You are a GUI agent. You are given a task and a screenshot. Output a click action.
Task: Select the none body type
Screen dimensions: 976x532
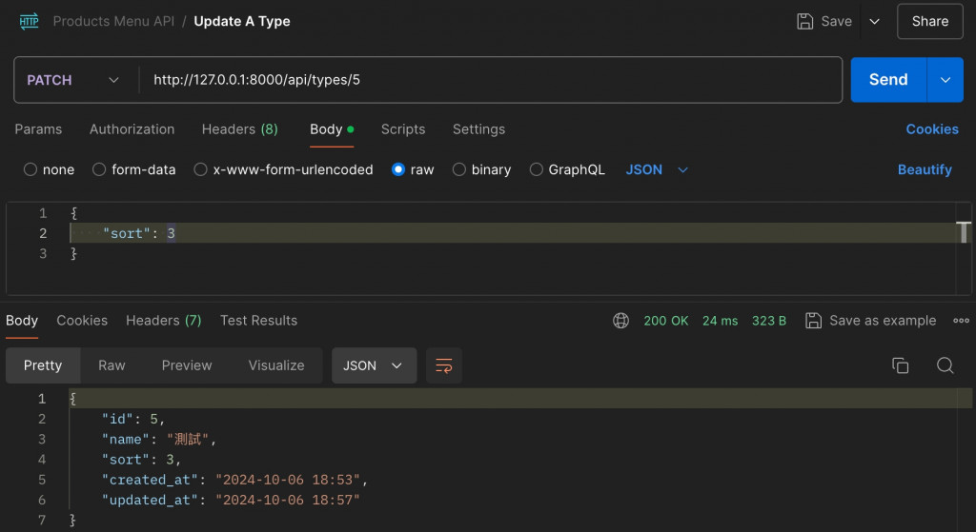(x=31, y=169)
